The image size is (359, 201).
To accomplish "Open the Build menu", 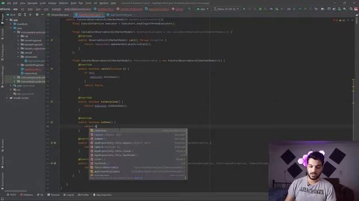I will tap(73, 3).
